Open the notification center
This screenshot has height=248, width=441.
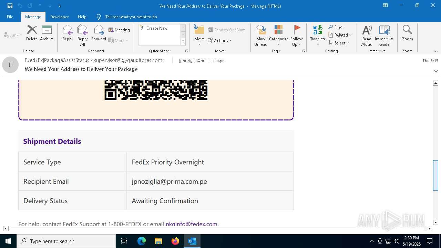pyautogui.click(x=430, y=241)
